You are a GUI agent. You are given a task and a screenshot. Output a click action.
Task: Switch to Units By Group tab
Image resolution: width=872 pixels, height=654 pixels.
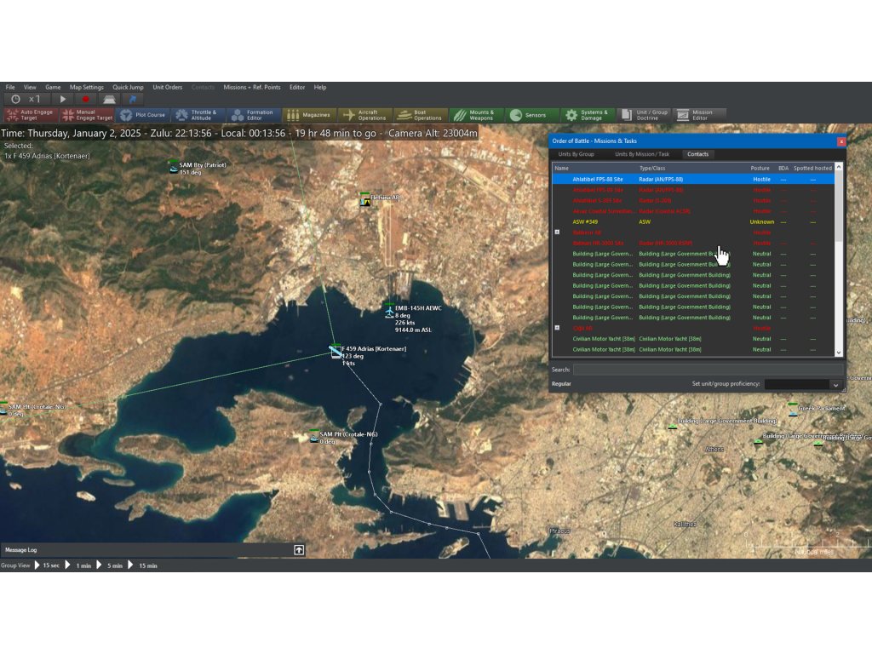click(x=576, y=154)
